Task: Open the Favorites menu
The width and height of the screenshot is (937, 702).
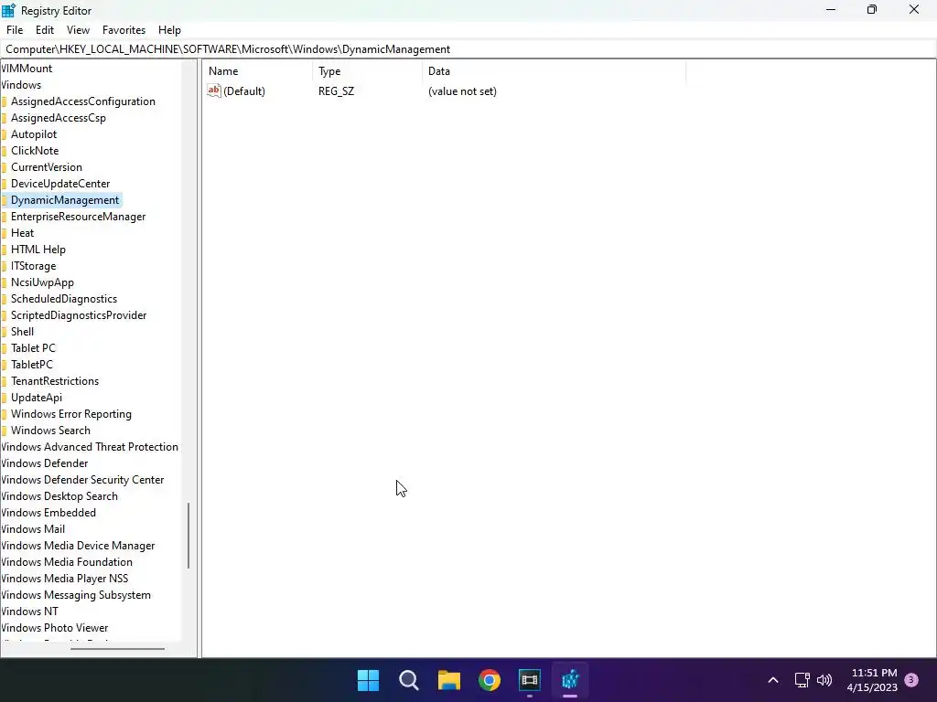Action: pyautogui.click(x=124, y=30)
